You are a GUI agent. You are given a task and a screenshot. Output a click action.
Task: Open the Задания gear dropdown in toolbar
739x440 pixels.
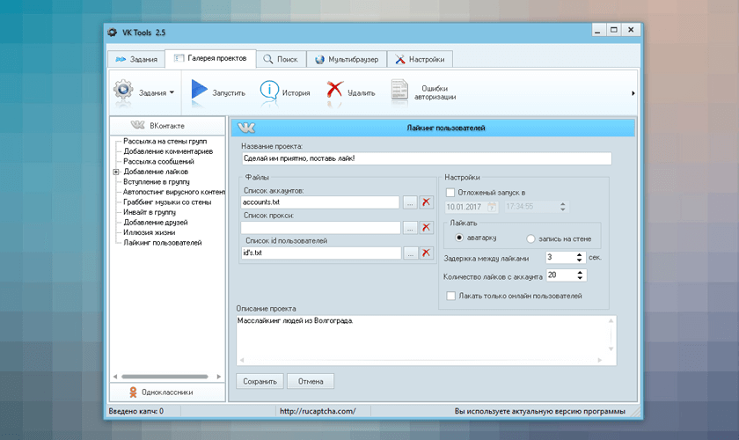[143, 92]
